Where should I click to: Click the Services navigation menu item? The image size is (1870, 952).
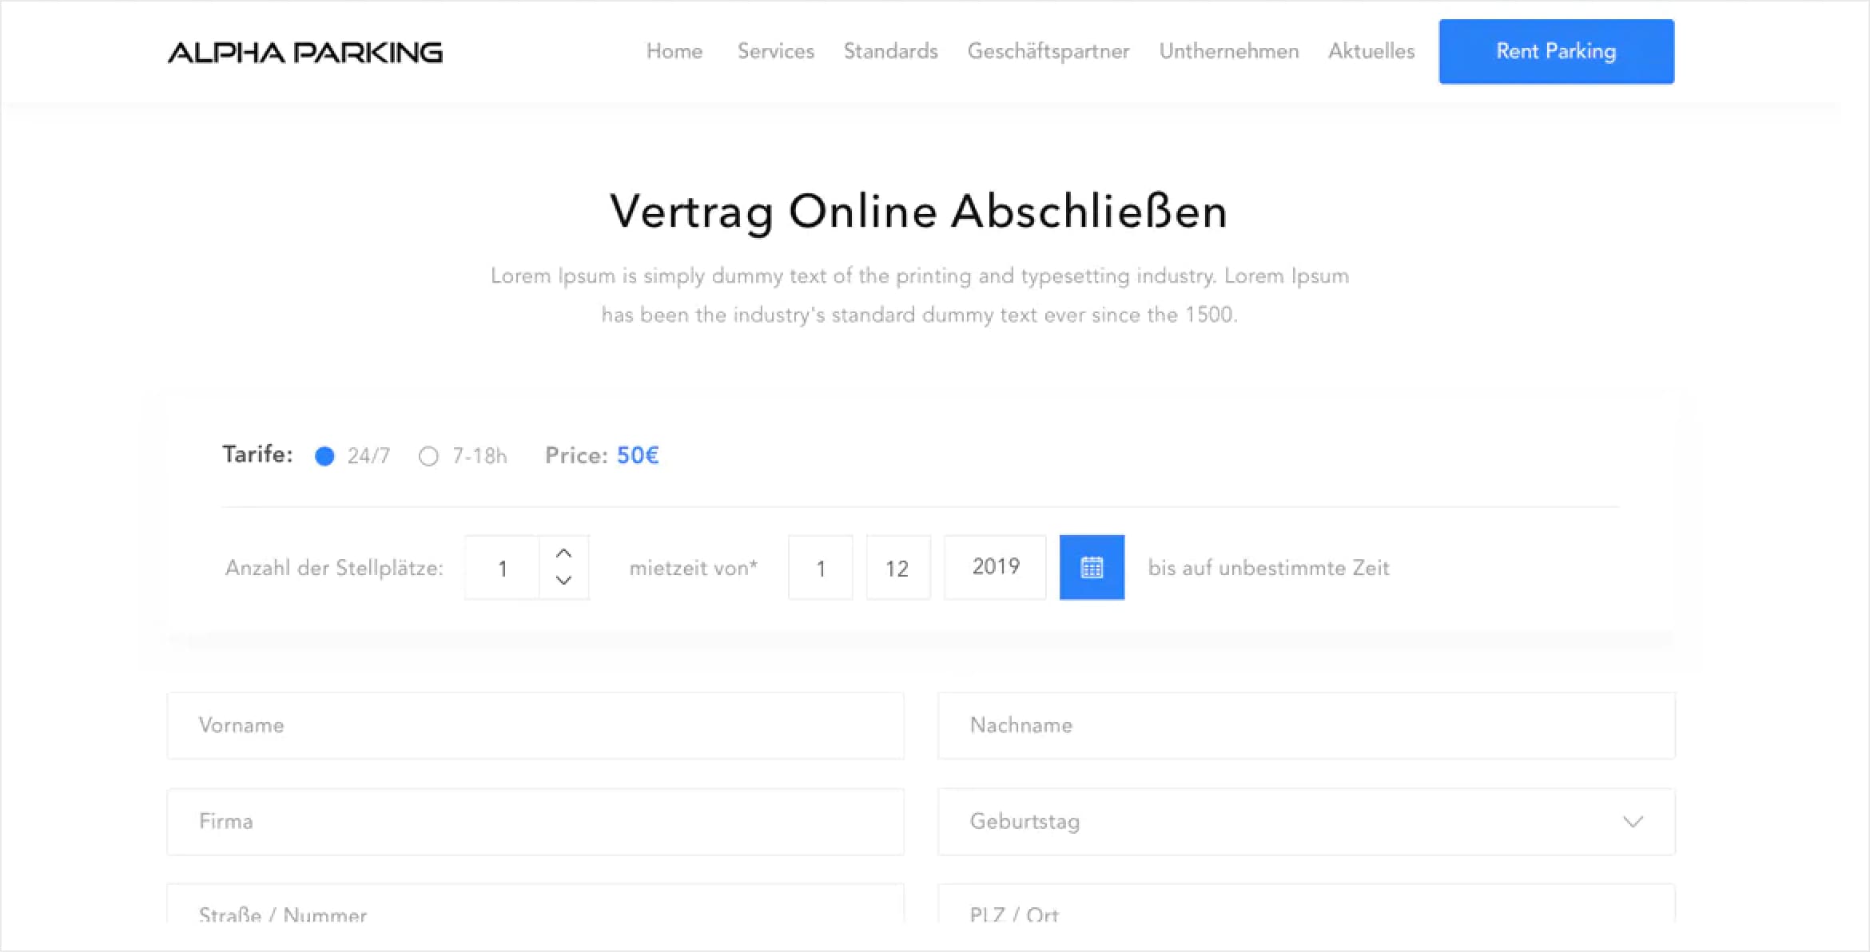coord(774,50)
